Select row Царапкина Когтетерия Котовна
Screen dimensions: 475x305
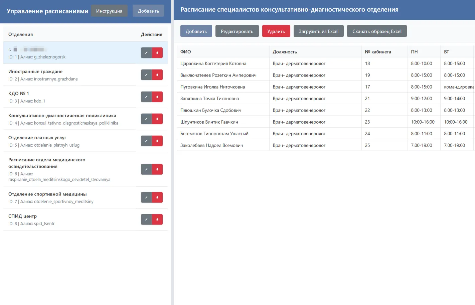click(x=213, y=63)
